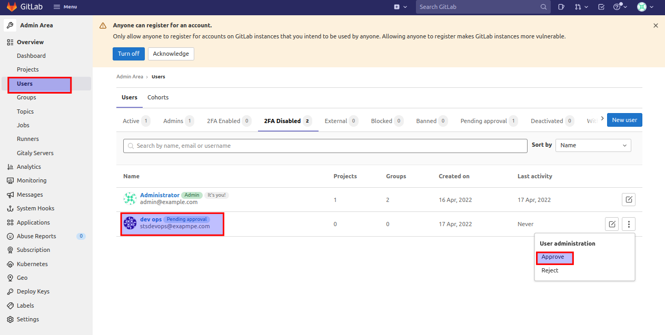Screen dimensions: 665x335
Task: Click the Acknowledge button
Action: tap(171, 54)
